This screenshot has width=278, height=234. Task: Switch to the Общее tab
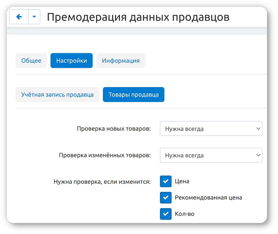[31, 61]
